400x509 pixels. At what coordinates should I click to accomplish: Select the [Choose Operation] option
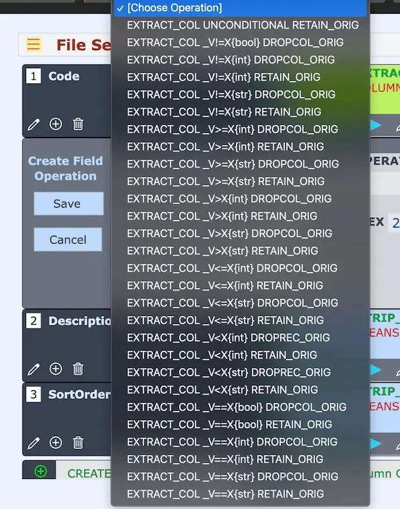[240, 8]
